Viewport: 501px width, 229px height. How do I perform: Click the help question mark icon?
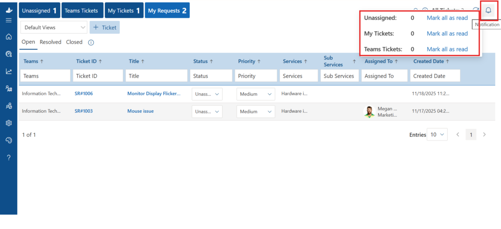click(8, 157)
